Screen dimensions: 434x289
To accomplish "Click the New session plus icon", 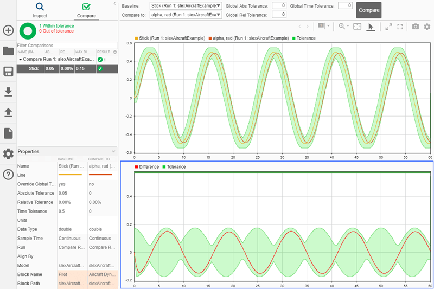I will pyautogui.click(x=8, y=30).
